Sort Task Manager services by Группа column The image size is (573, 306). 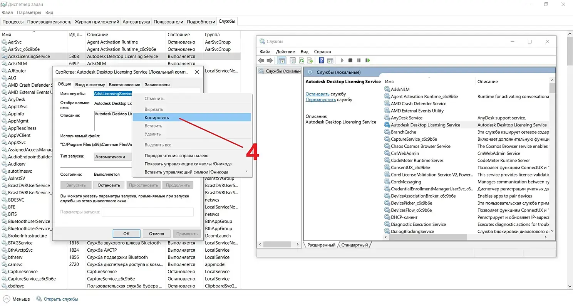(x=221, y=35)
